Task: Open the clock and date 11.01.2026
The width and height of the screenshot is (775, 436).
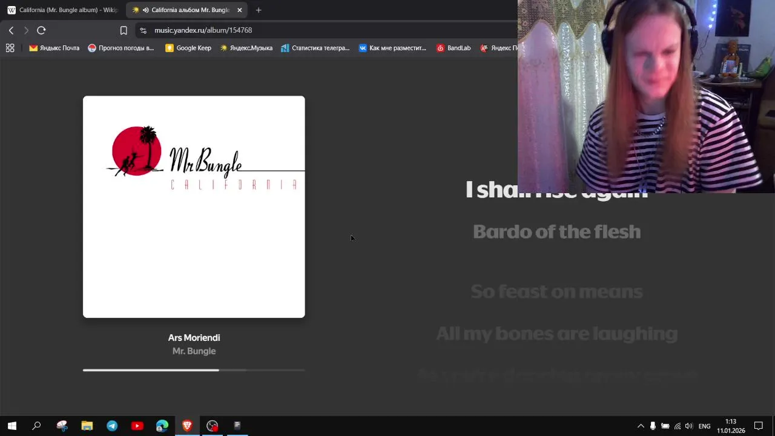Action: click(x=731, y=426)
